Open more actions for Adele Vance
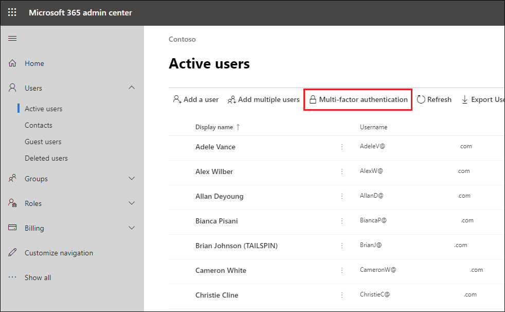This screenshot has width=505, height=312. tap(341, 147)
